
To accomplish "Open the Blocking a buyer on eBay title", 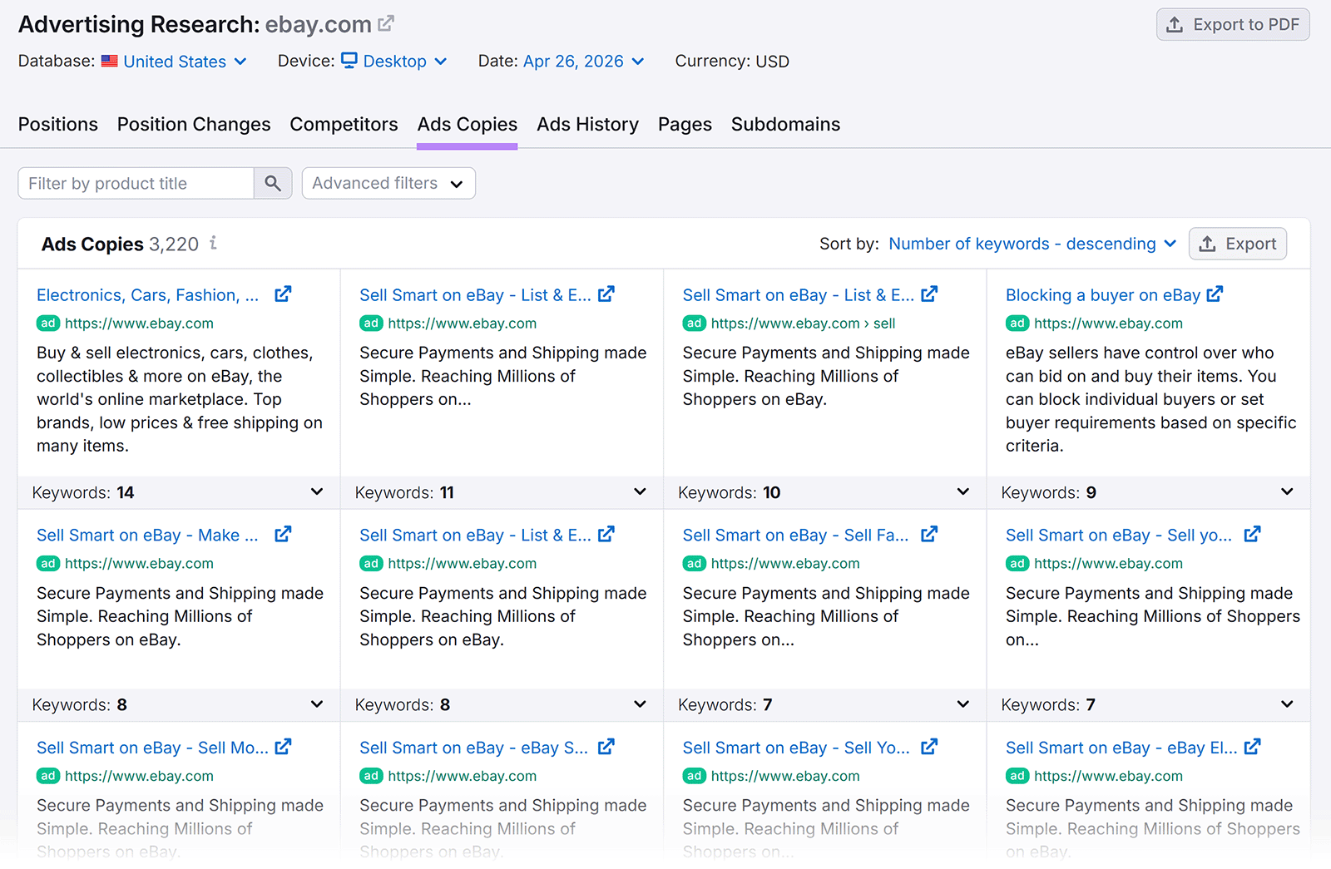I will [1102, 295].
